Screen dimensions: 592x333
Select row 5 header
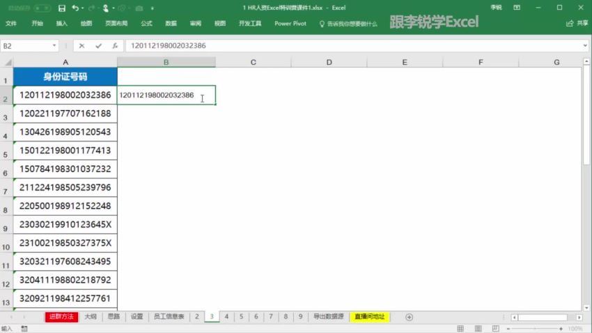[x=6, y=151]
